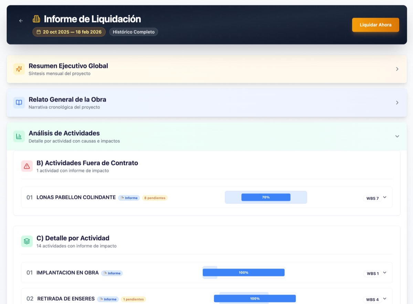
Task: Click '1 actividad con informe de impacto' text
Action: [x=73, y=170]
